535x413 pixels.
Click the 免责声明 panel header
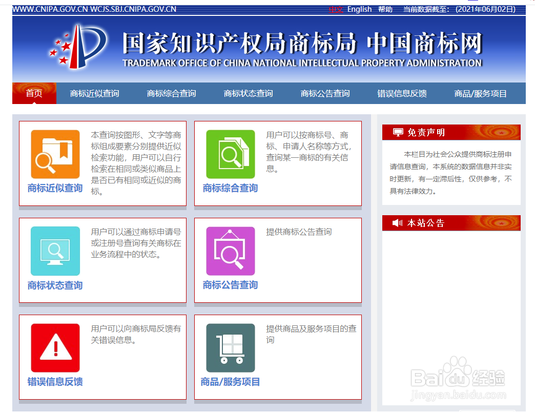click(451, 132)
